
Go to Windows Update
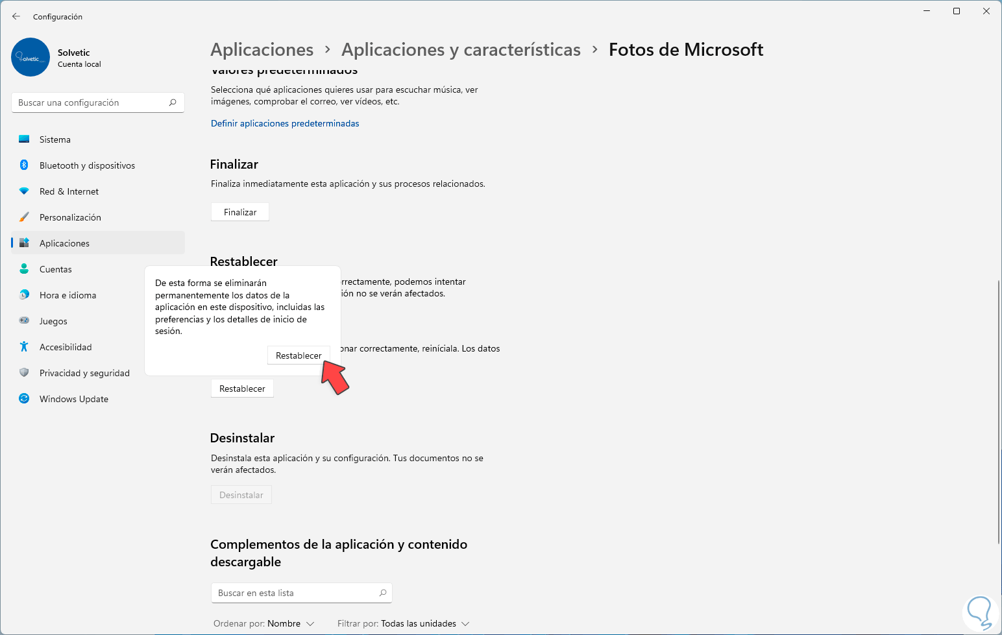click(98, 399)
